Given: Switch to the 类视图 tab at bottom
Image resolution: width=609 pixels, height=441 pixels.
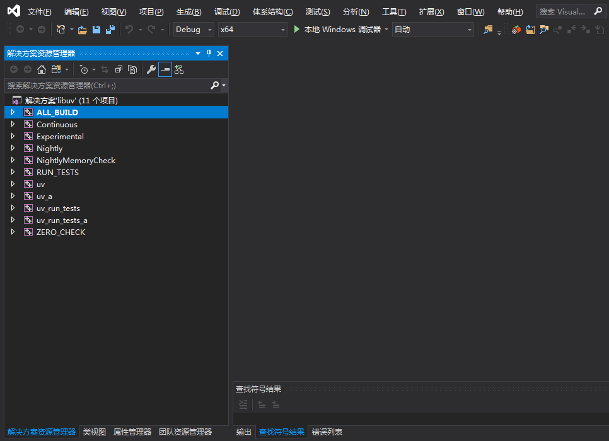Looking at the screenshot, I should tap(93, 432).
